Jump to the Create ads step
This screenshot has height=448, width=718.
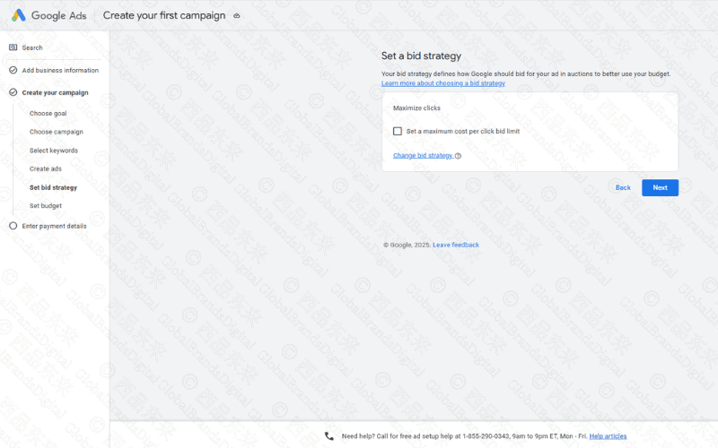45,169
